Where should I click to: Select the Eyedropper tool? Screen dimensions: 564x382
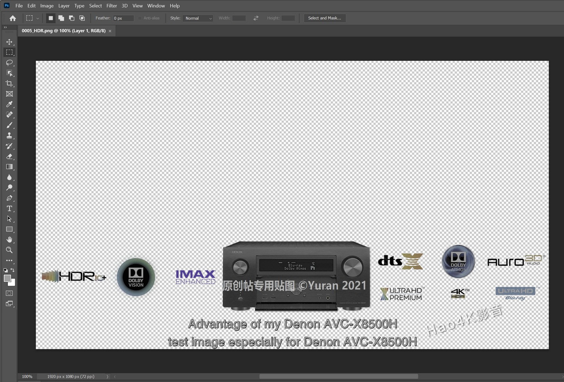9,104
